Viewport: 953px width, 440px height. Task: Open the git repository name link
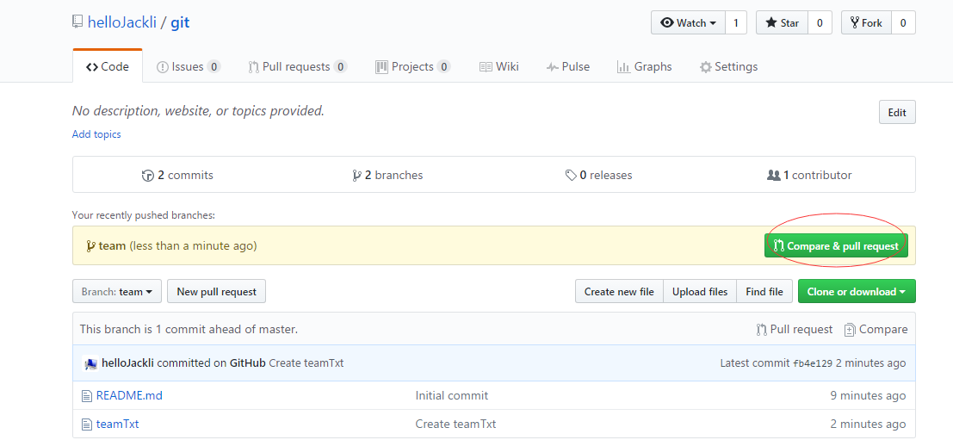tap(180, 22)
